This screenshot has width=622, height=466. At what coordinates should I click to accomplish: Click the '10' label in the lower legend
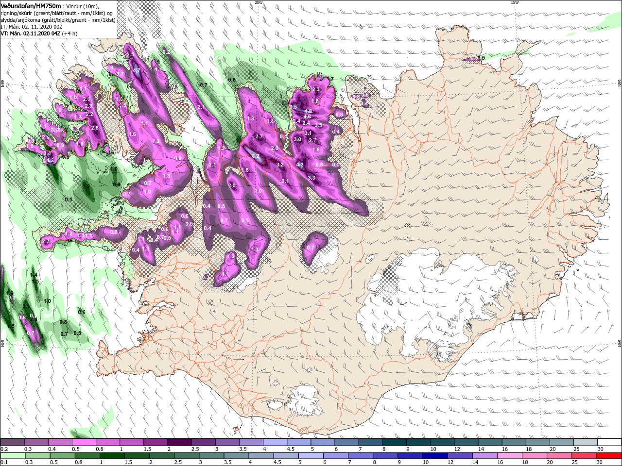tap(426, 462)
